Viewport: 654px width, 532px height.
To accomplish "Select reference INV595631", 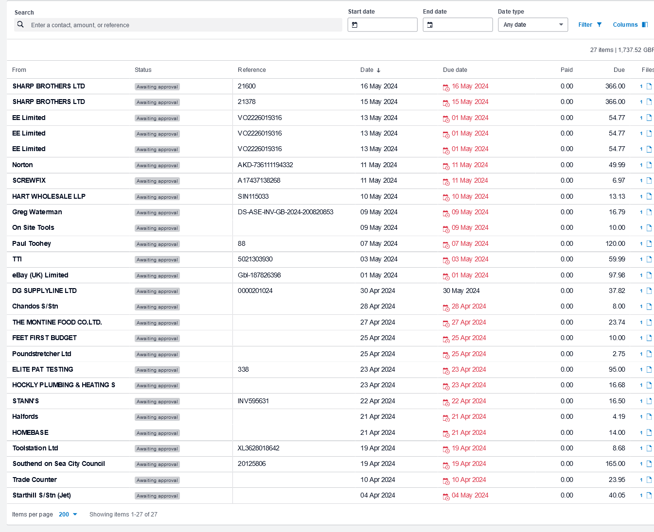I will tap(253, 401).
